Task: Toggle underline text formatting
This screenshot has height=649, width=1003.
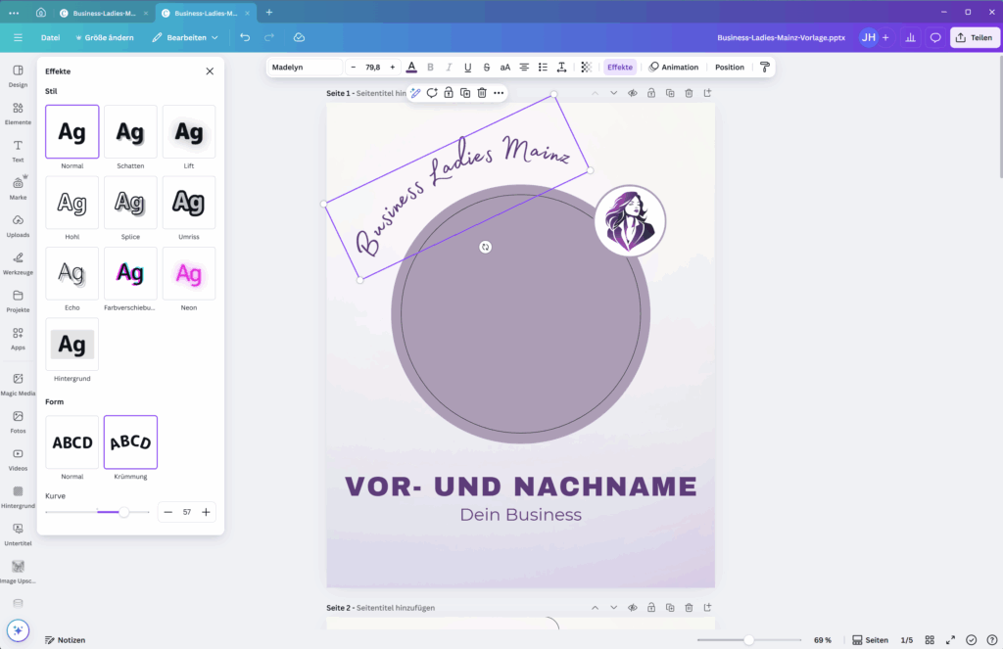Action: [467, 68]
